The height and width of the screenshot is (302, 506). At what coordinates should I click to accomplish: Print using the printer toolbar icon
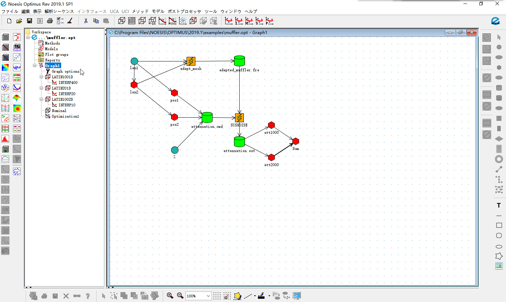(50, 21)
